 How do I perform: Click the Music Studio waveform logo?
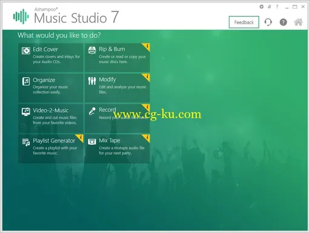pos(21,16)
